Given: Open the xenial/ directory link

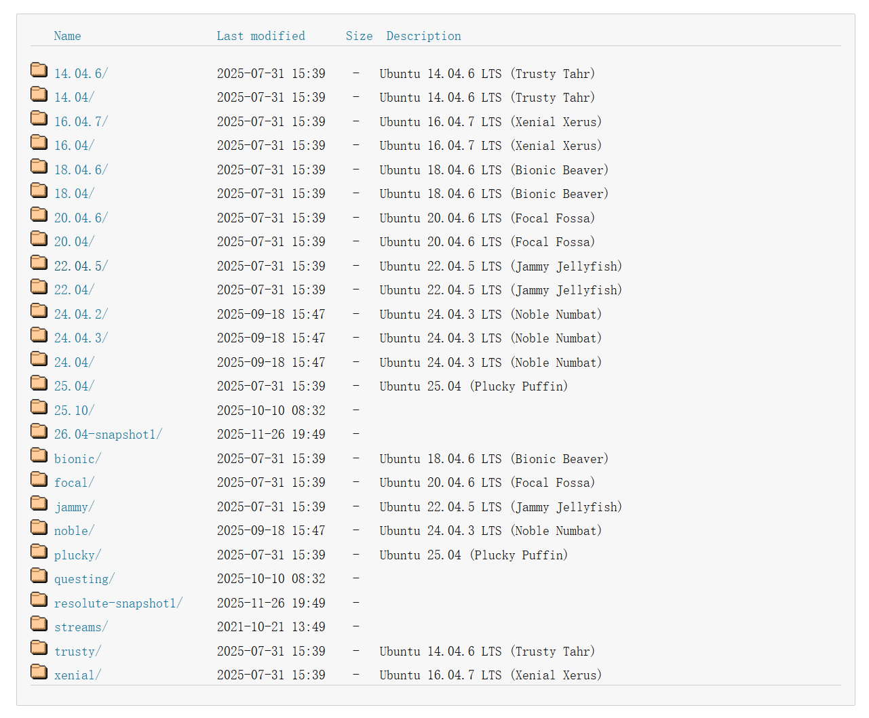Looking at the screenshot, I should 77,675.
